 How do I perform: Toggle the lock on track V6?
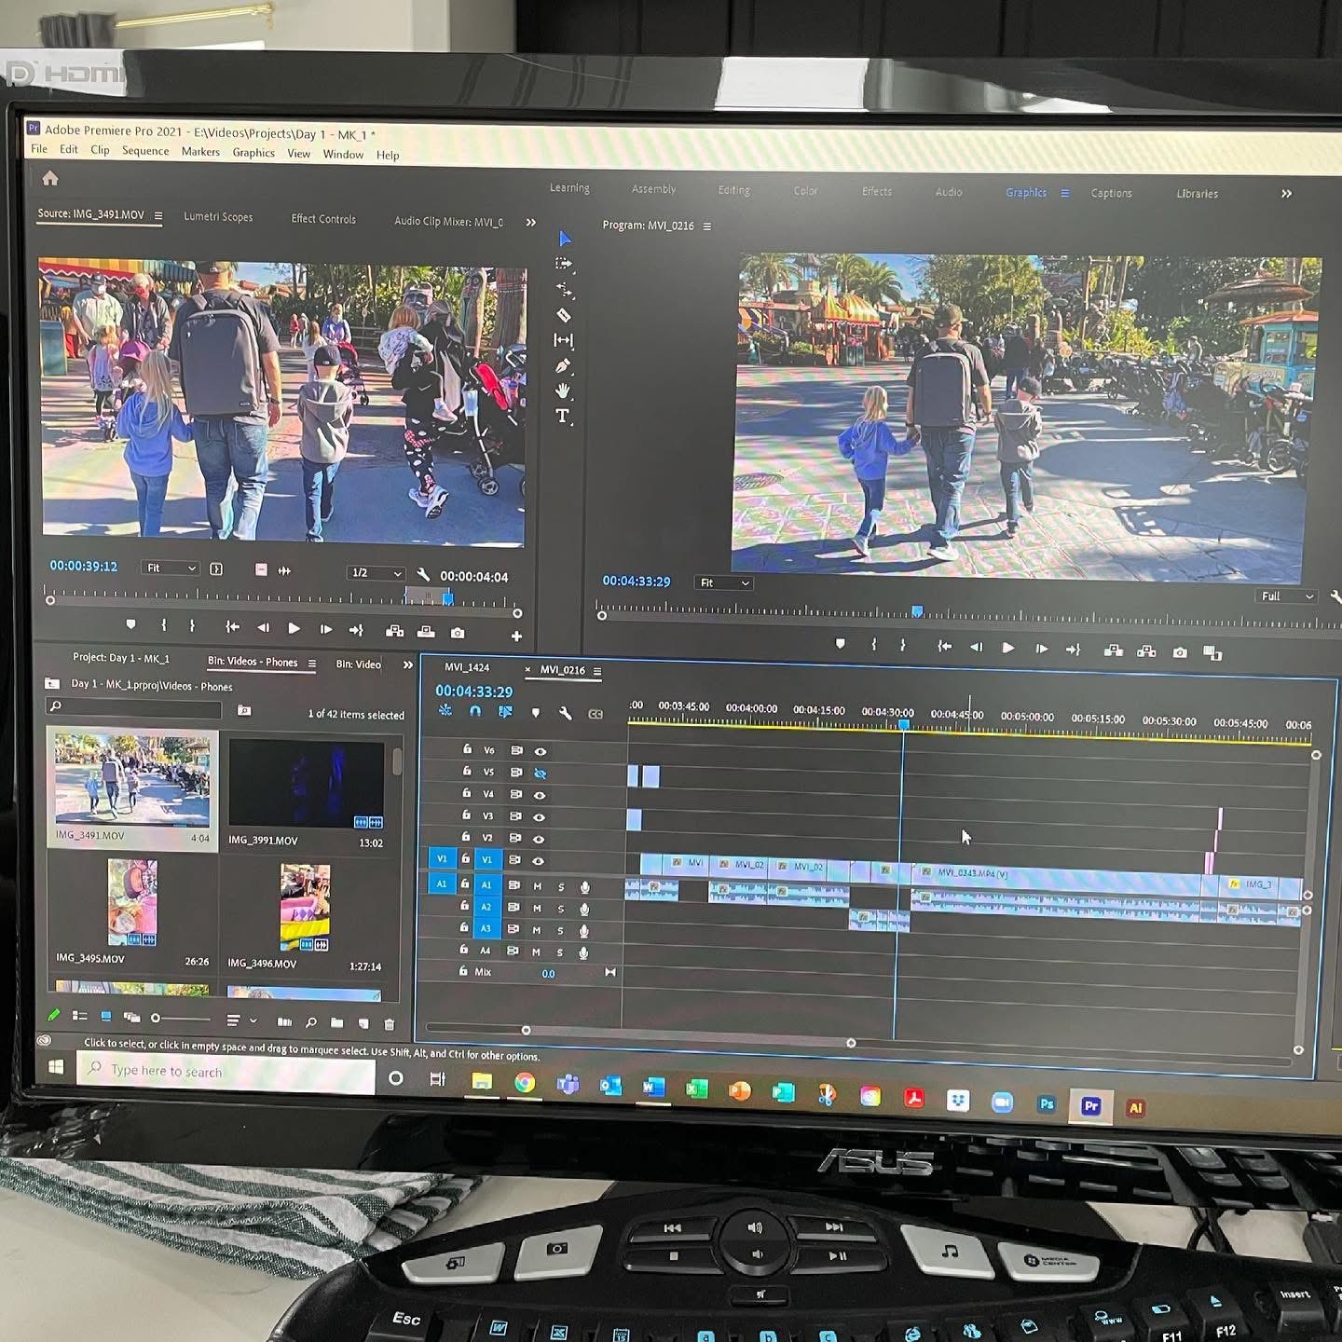[x=467, y=749]
